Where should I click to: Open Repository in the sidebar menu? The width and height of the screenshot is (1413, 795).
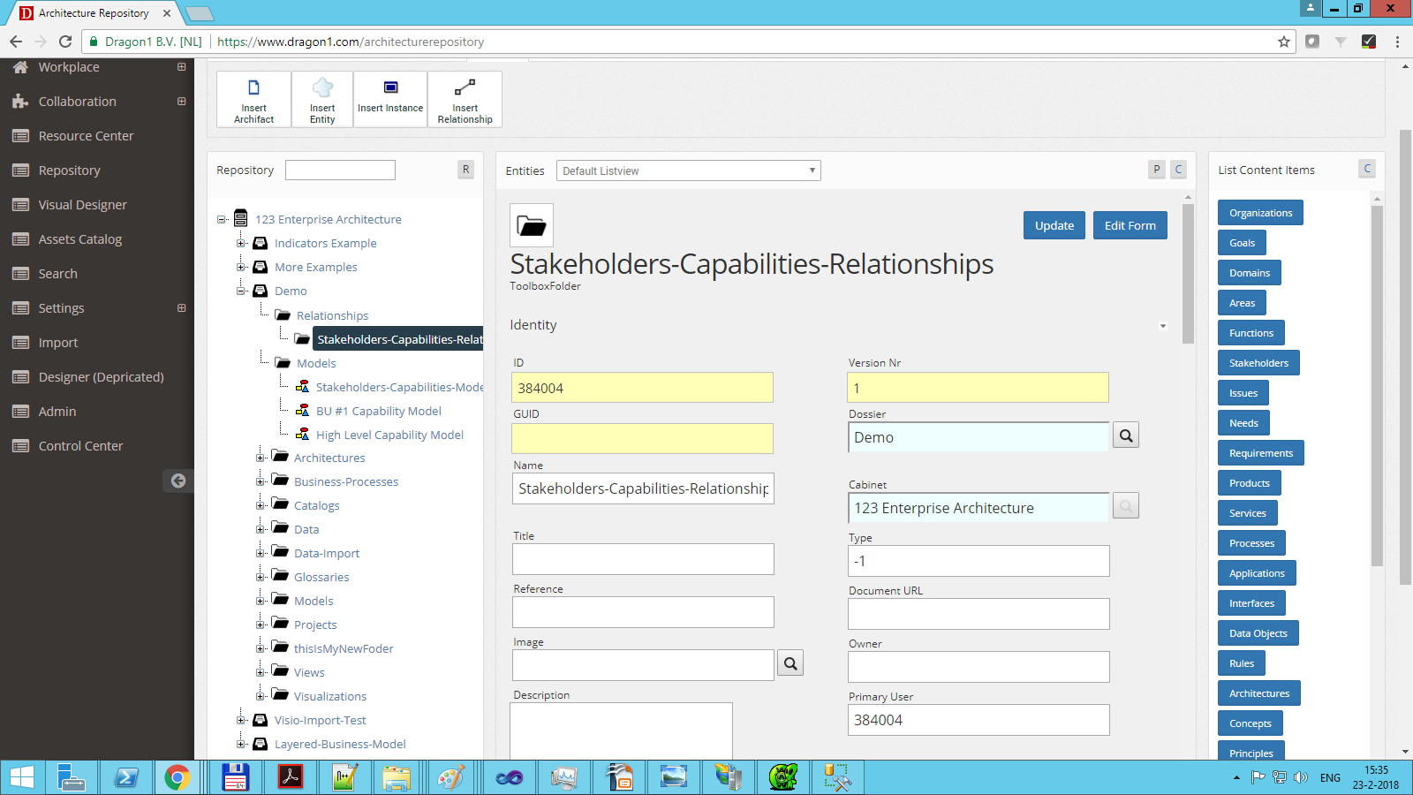point(69,170)
